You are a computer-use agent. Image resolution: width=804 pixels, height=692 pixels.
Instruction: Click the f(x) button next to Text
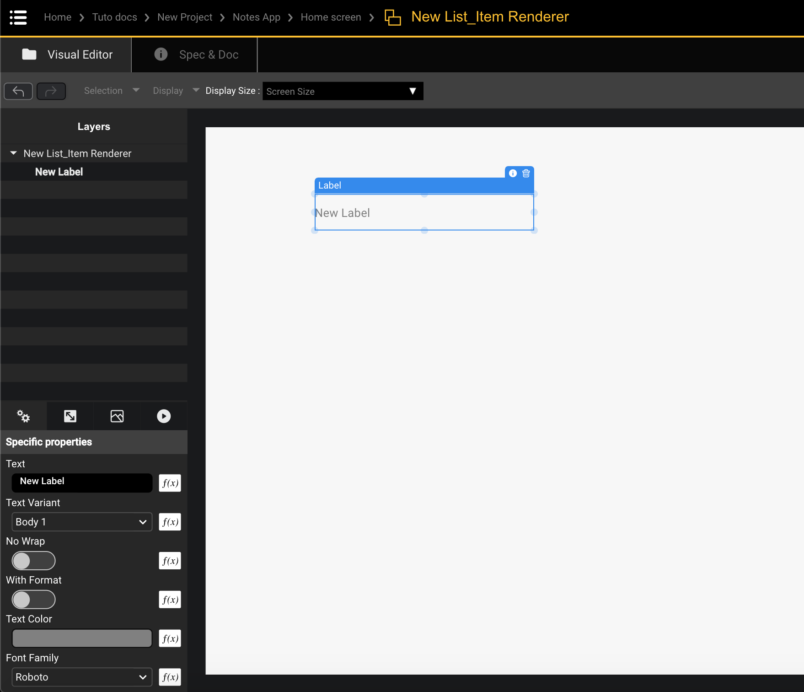pyautogui.click(x=170, y=483)
